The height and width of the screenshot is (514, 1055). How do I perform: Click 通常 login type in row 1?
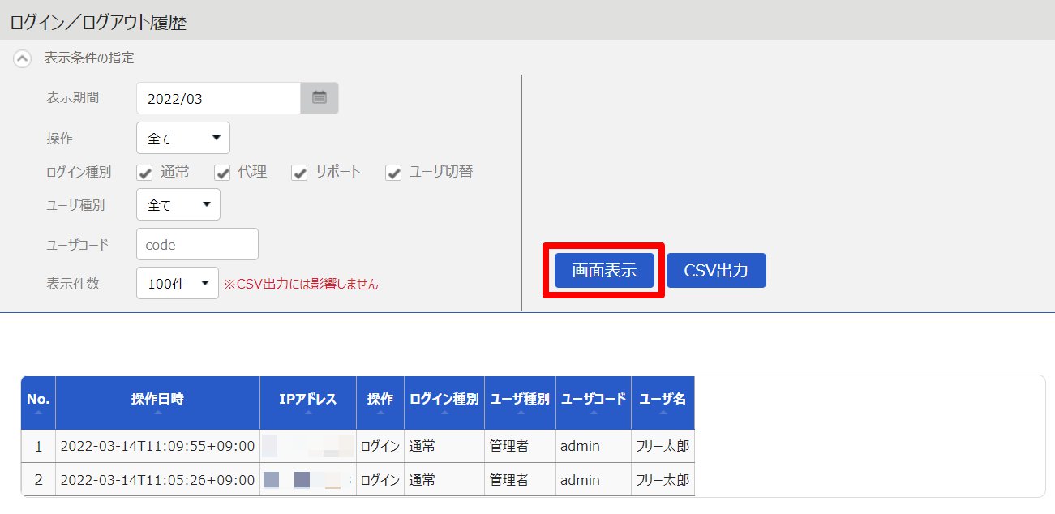pyautogui.click(x=422, y=446)
